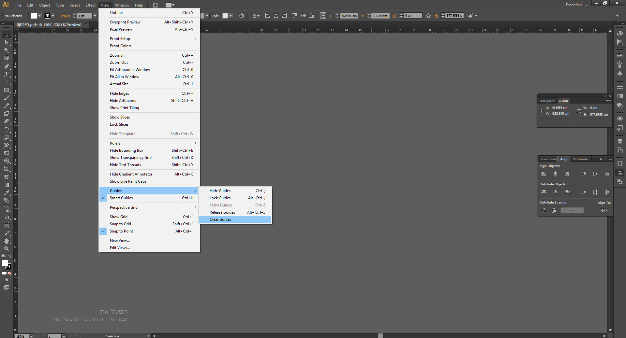Click Zoom In menu command

149,55
